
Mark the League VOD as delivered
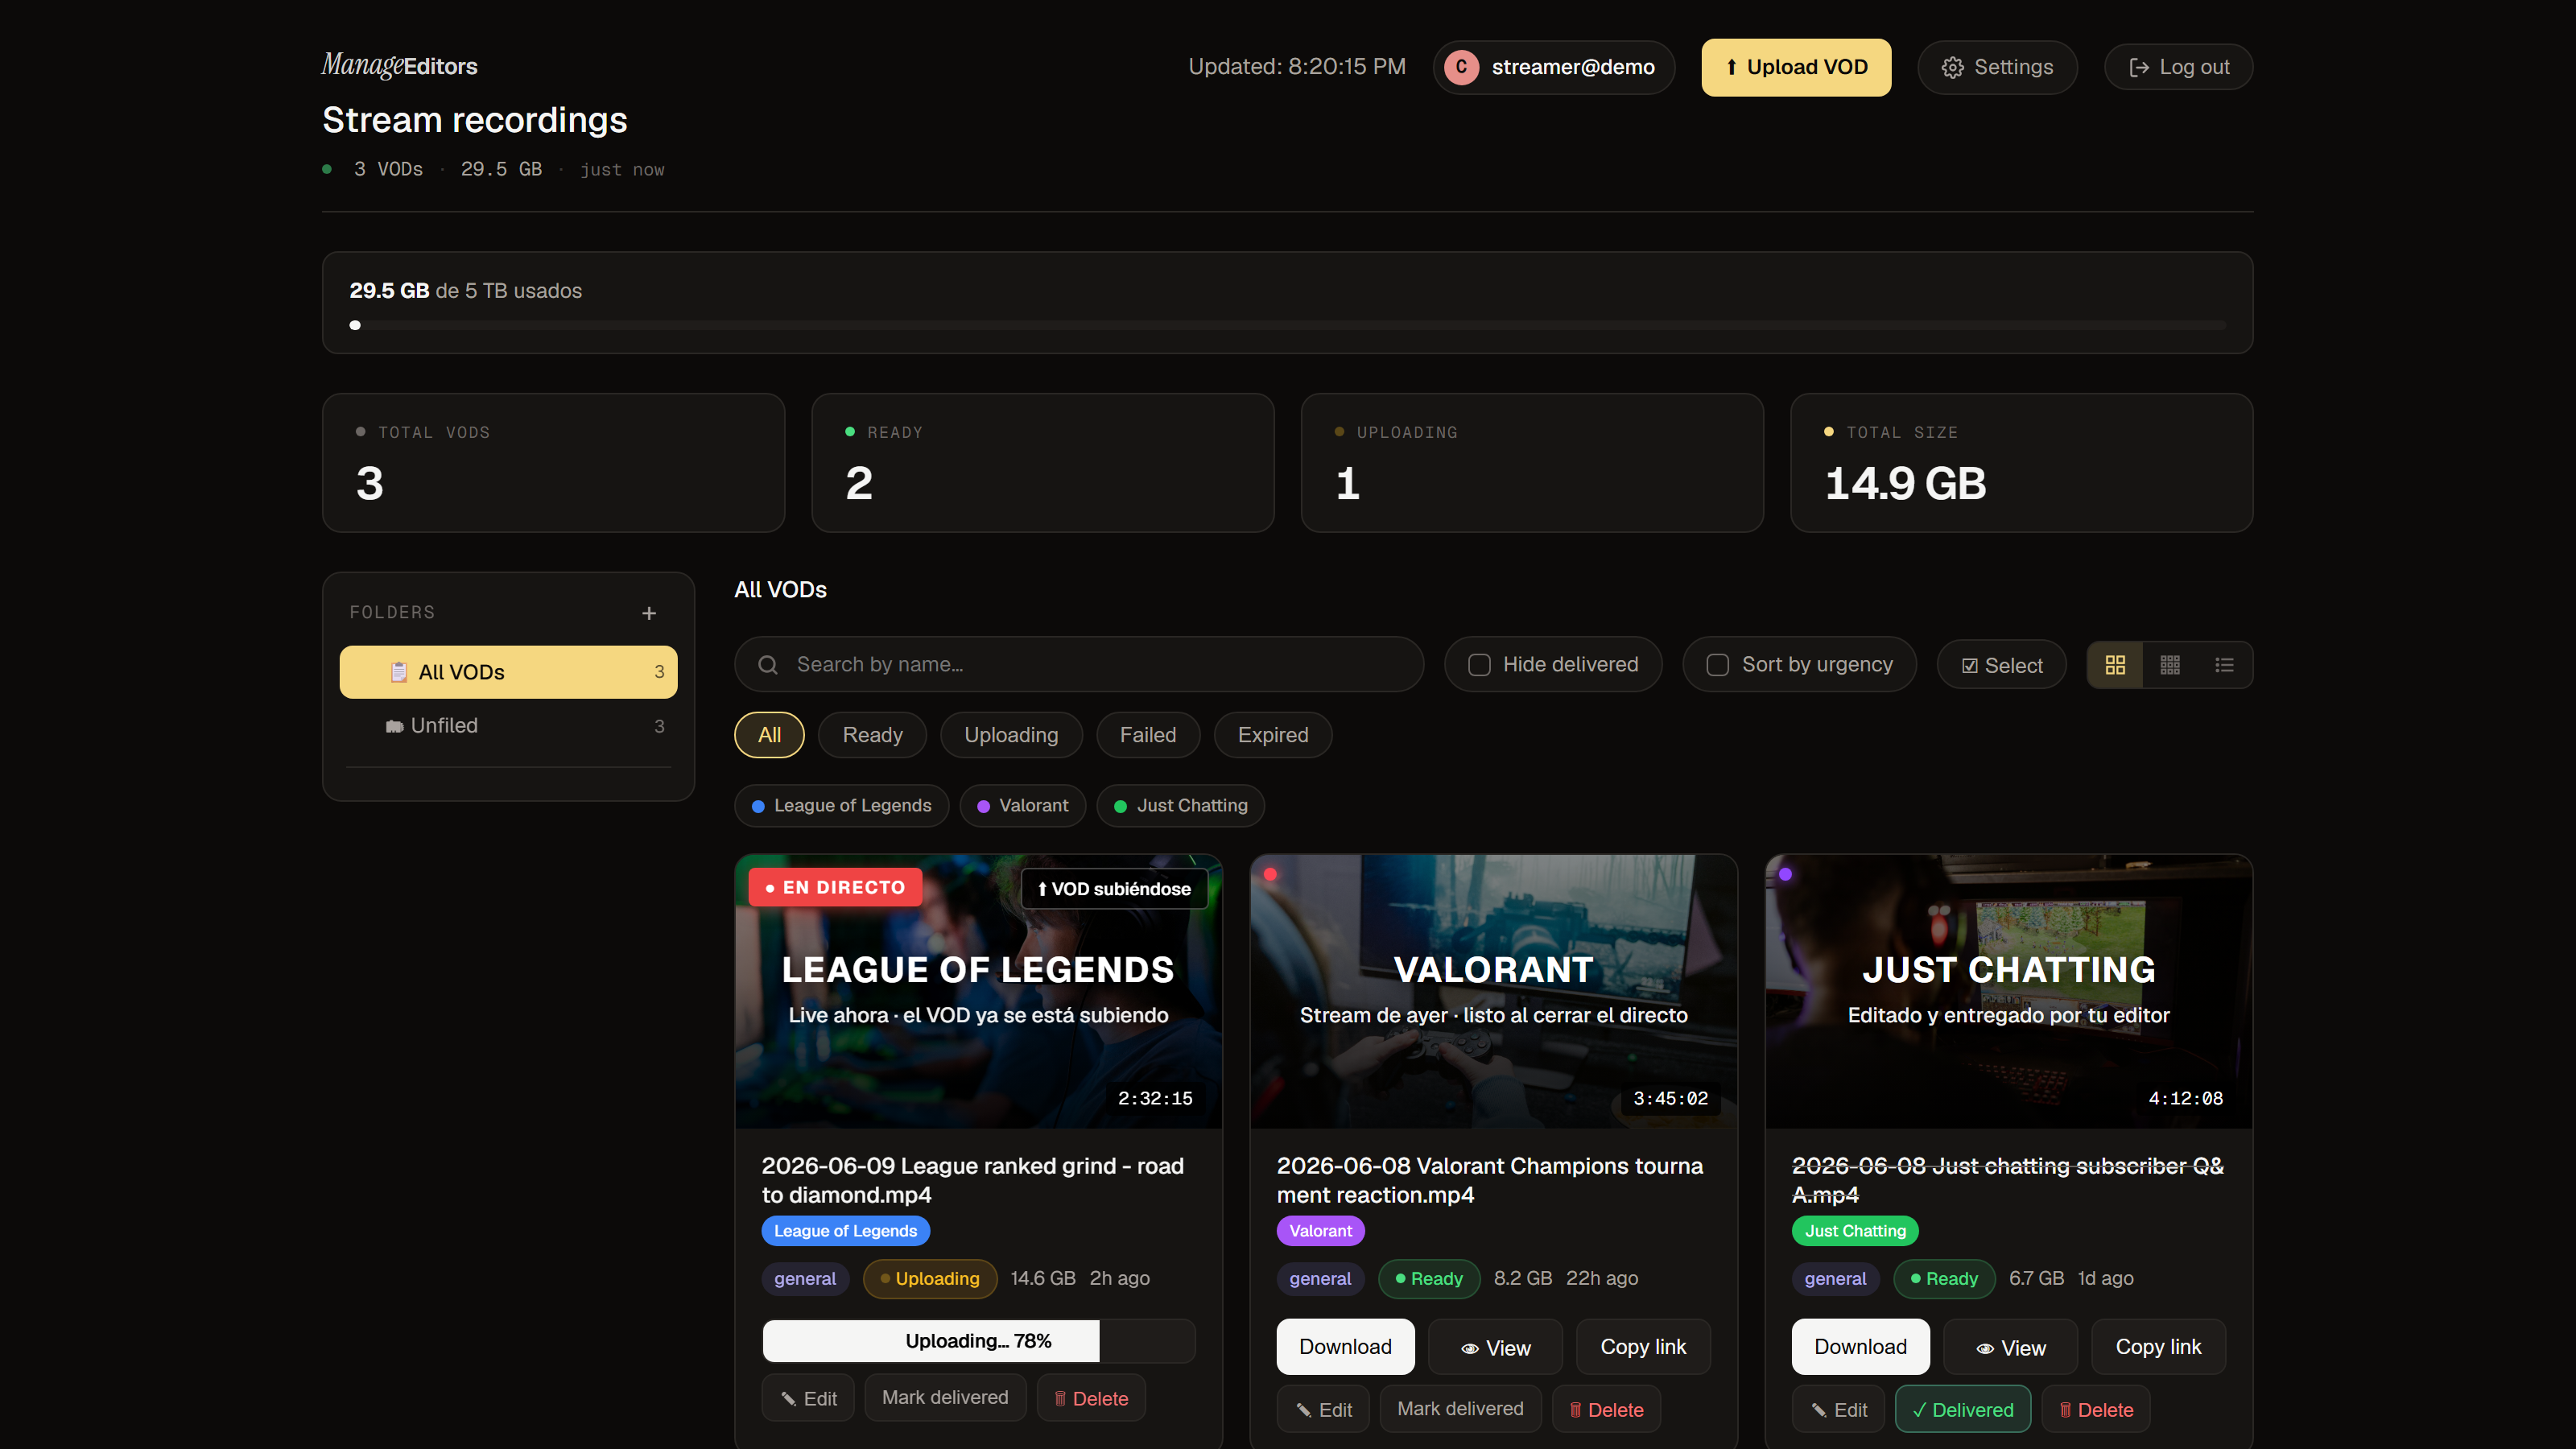pos(945,1398)
